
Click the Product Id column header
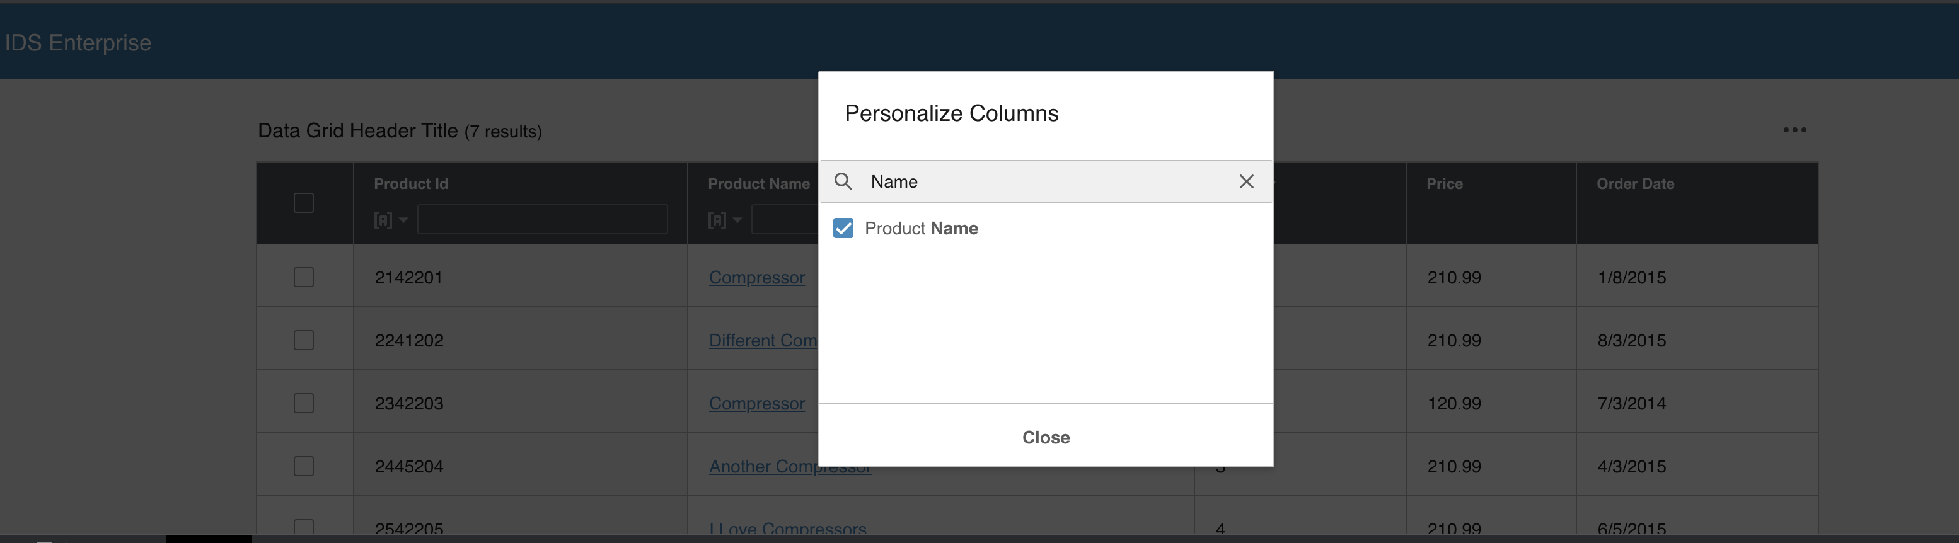pyautogui.click(x=411, y=184)
